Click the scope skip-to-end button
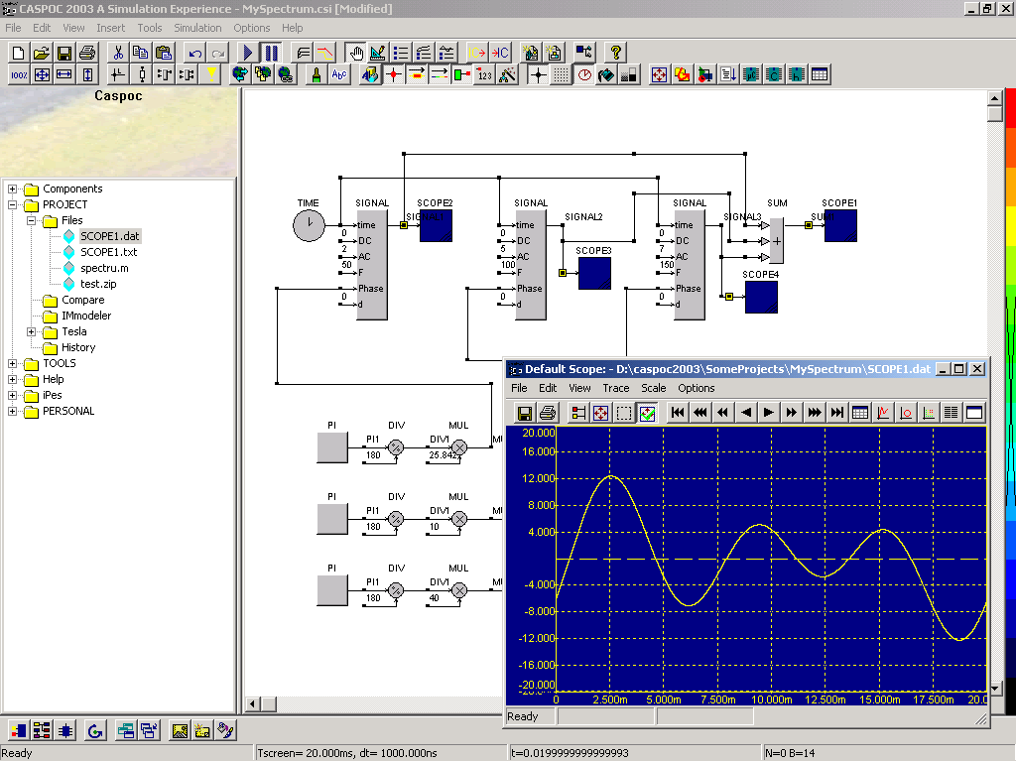1016x762 pixels. click(837, 413)
